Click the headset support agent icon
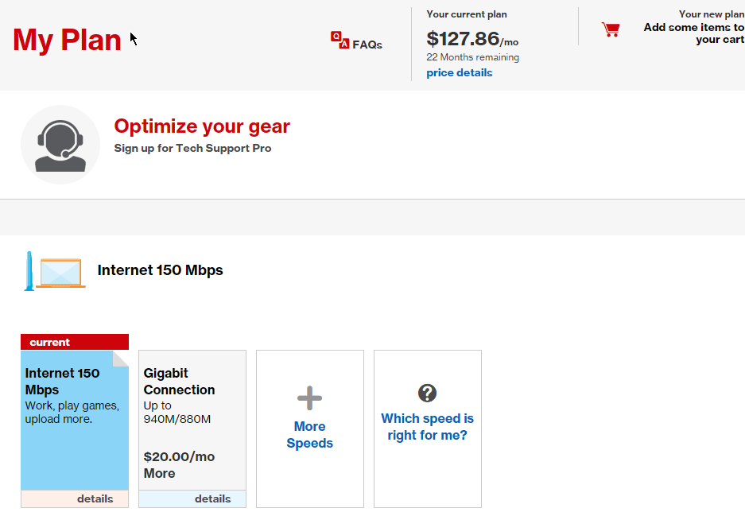The height and width of the screenshot is (512, 745). (60, 145)
